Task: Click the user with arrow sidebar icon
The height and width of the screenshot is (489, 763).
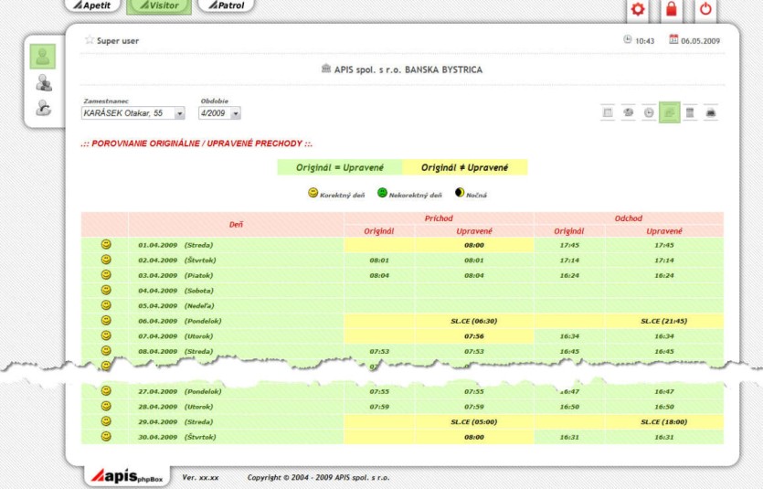Action: (42, 108)
